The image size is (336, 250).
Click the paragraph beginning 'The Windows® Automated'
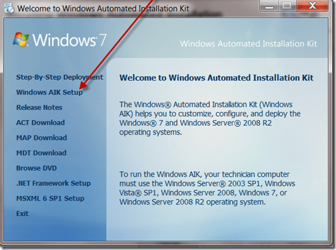(x=210, y=118)
